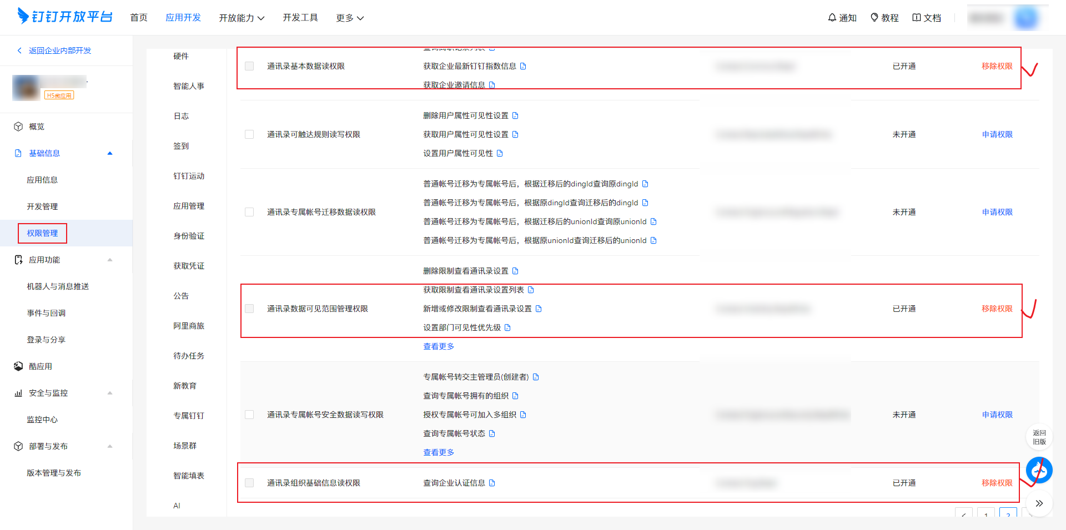Collapse the 部署与发布 sidebar section

pos(110,446)
